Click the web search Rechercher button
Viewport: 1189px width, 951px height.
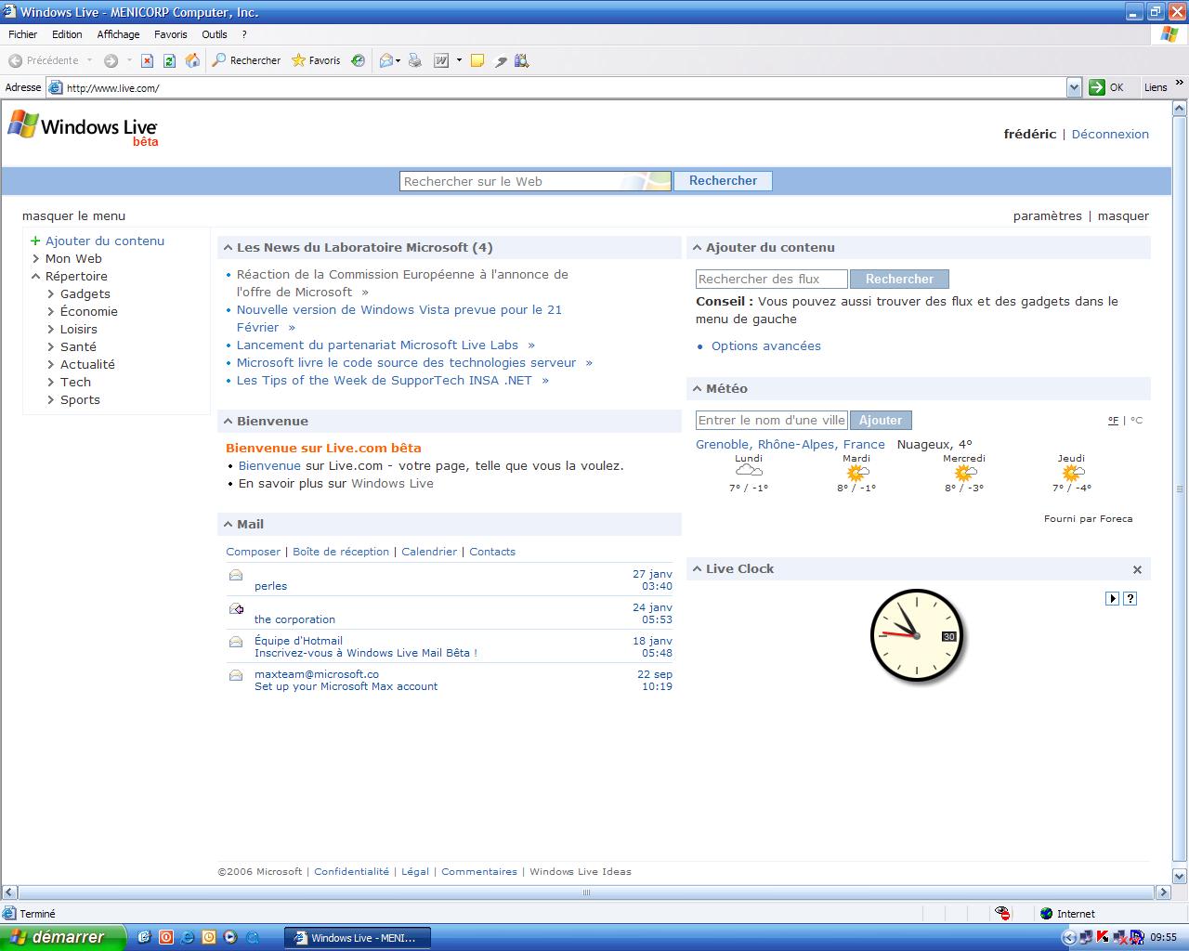tap(723, 181)
